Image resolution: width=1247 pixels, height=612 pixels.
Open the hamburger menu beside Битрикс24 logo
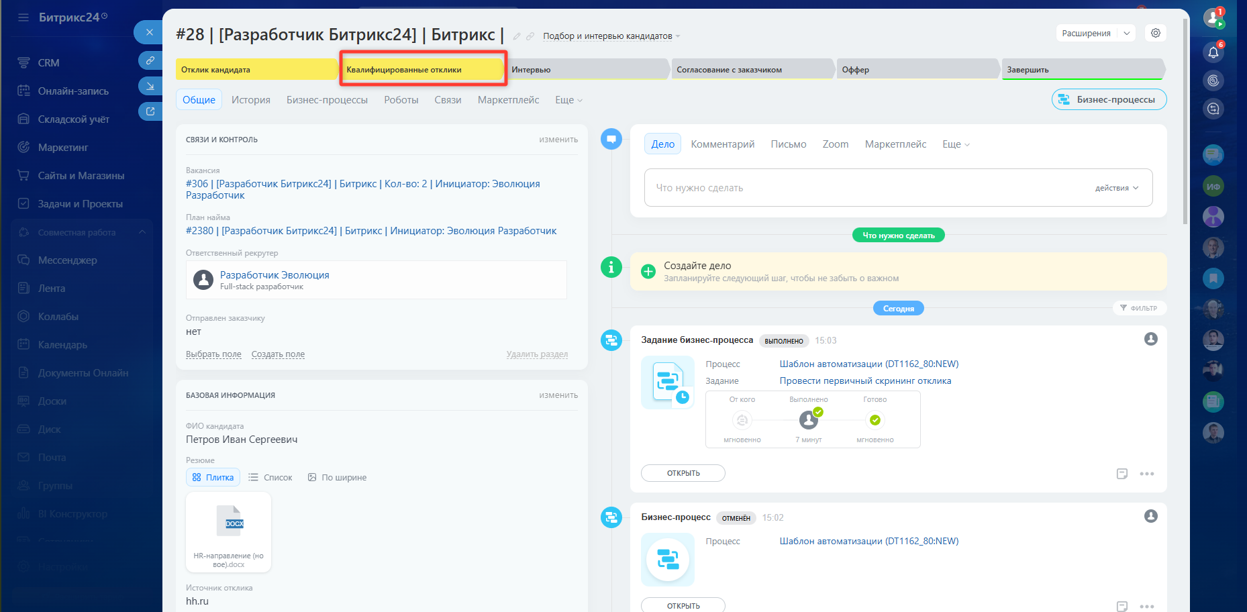23,17
